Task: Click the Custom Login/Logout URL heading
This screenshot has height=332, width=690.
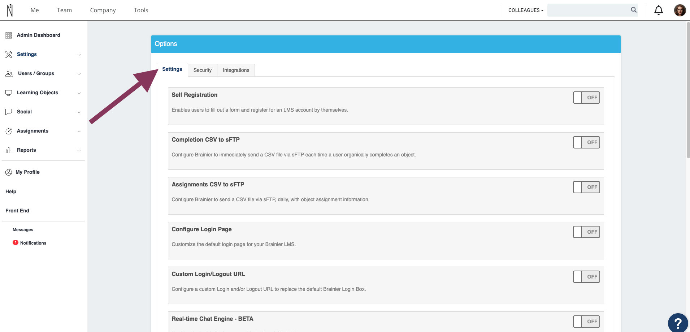Action: pos(208,274)
